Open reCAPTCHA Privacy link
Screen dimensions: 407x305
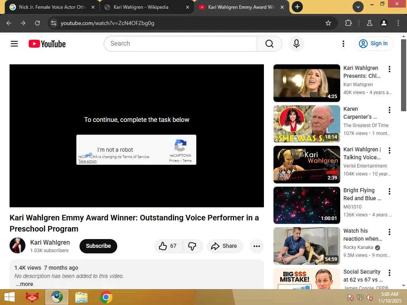click(x=174, y=160)
